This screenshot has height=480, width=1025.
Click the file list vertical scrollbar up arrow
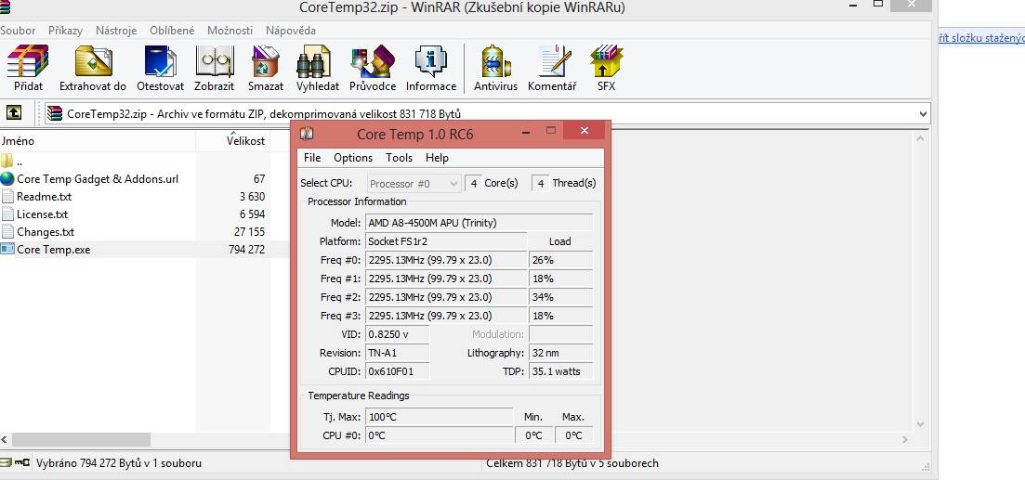(x=920, y=138)
